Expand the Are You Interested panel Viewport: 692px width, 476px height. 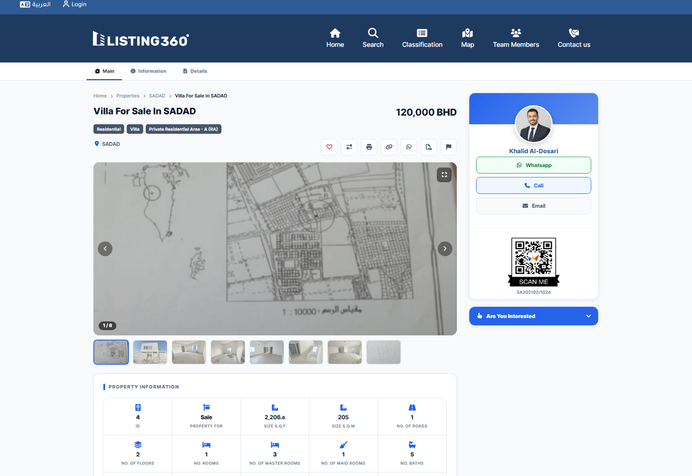533,316
